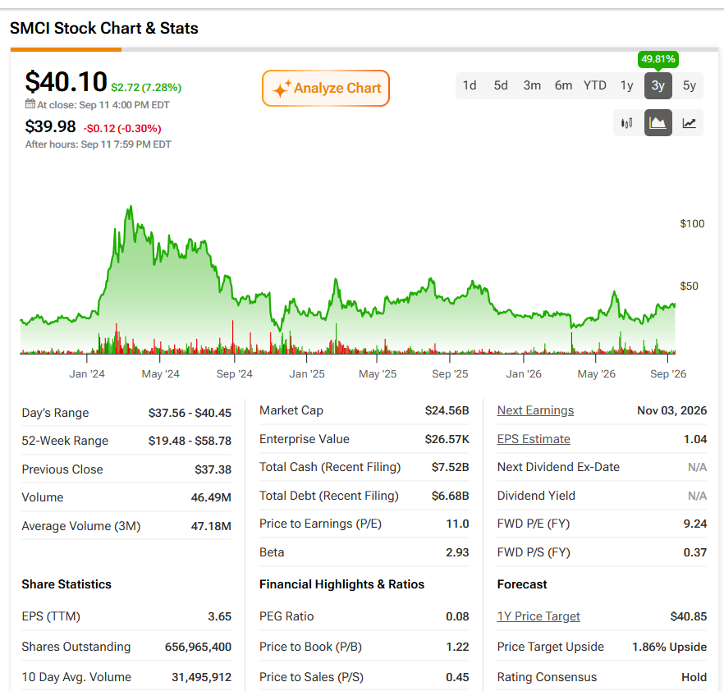
Task: Select the 1y time range
Action: click(626, 85)
